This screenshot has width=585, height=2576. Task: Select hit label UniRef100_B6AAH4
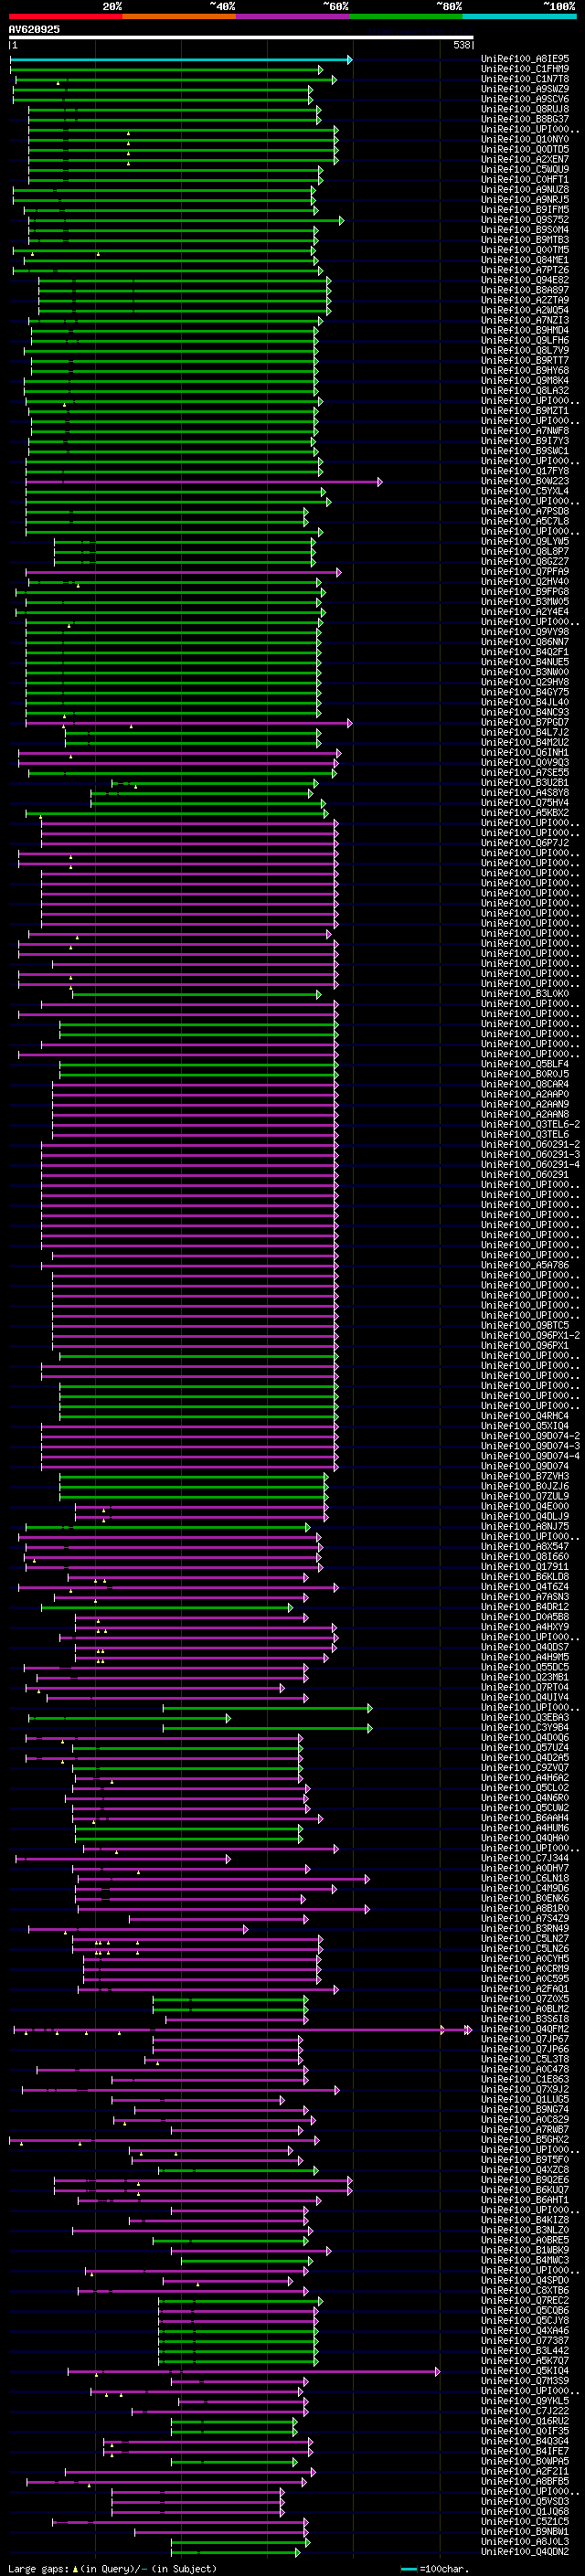tap(525, 1818)
